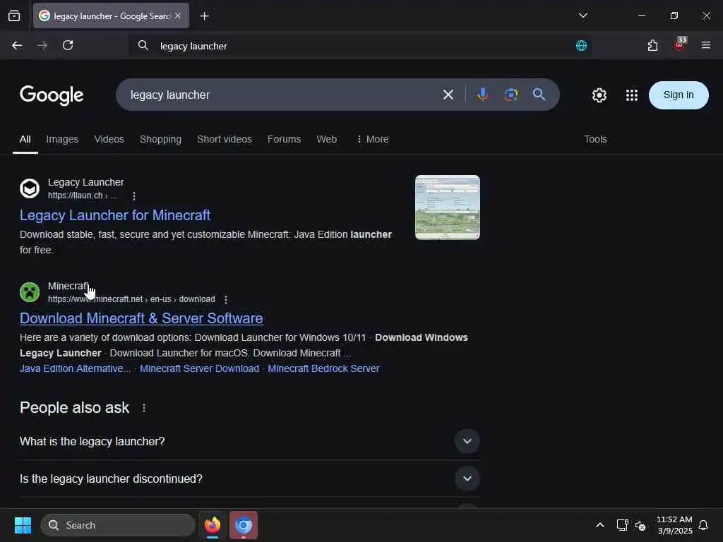Open the browser extensions puzzle icon
Image resolution: width=723 pixels, height=542 pixels.
tap(652, 45)
